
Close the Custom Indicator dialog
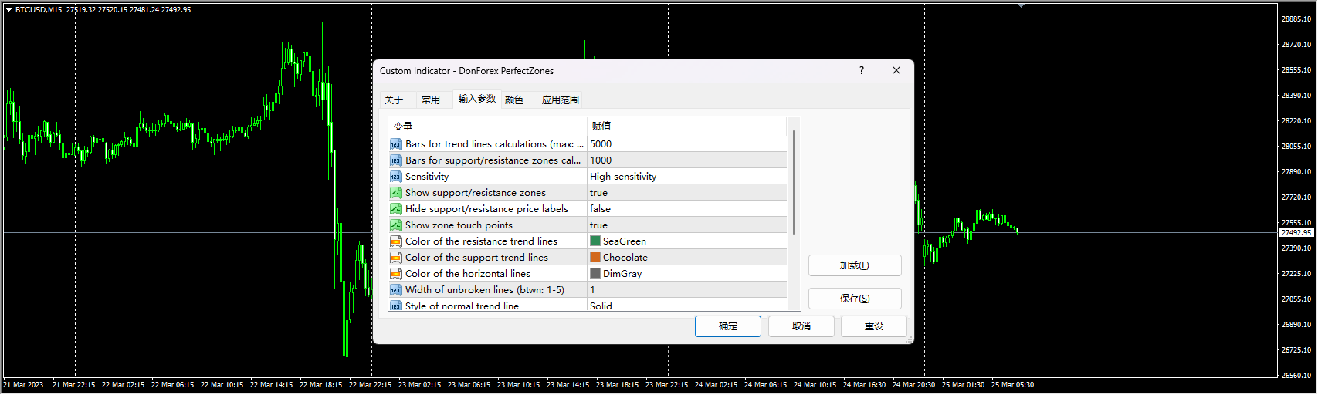(x=896, y=70)
